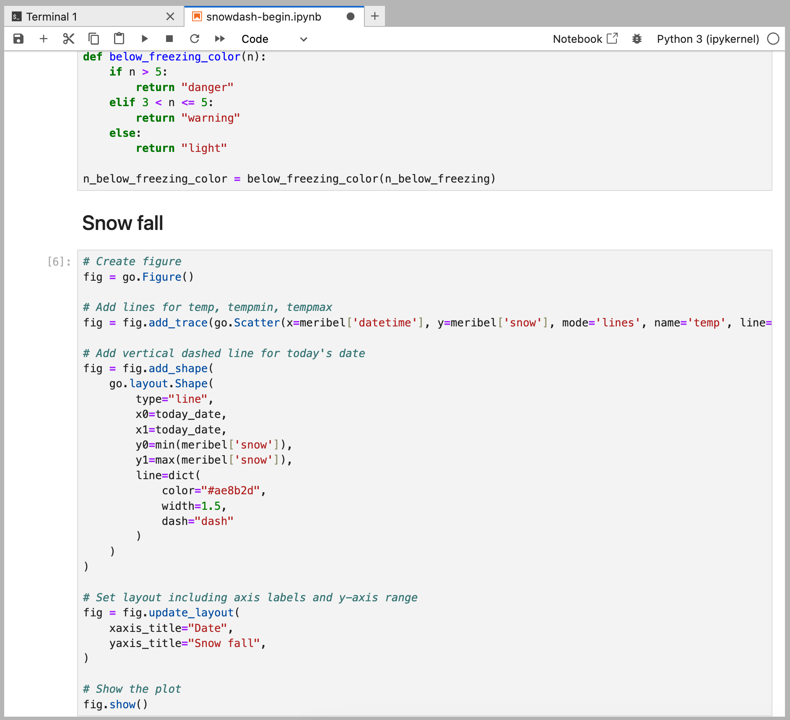The height and width of the screenshot is (720, 790).
Task: Click the kernel status circle indicator
Action: pyautogui.click(x=773, y=39)
